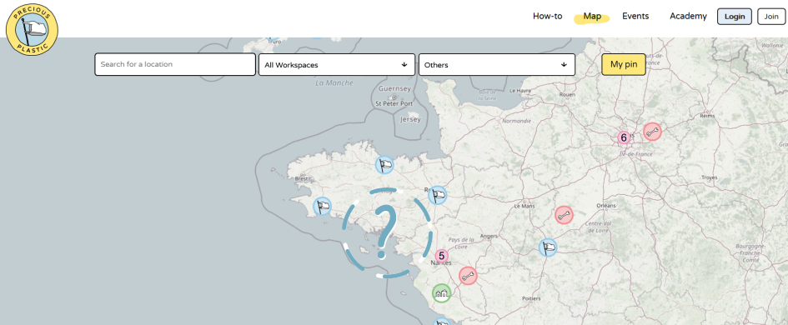
Task: Open the pink cluster marker showing 5
Action: [441, 256]
